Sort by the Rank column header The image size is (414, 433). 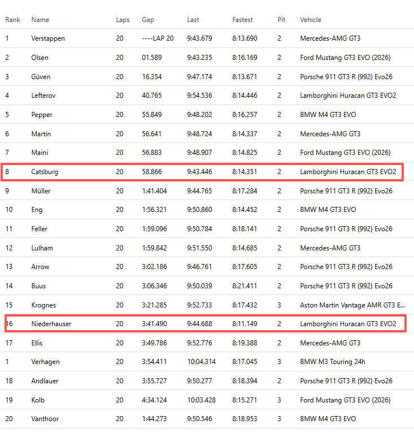pyautogui.click(x=12, y=20)
